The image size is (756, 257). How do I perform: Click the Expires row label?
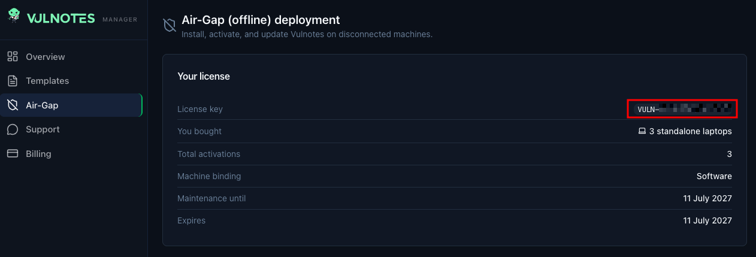(191, 220)
